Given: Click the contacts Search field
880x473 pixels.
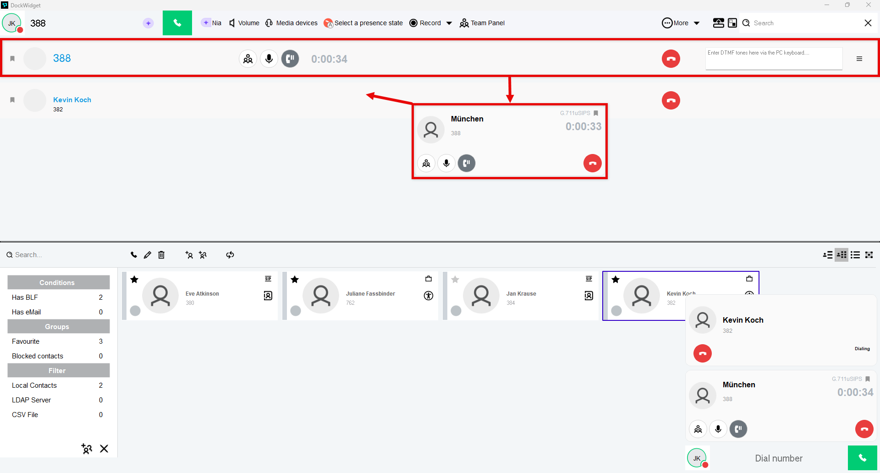Looking at the screenshot, I should coord(64,255).
